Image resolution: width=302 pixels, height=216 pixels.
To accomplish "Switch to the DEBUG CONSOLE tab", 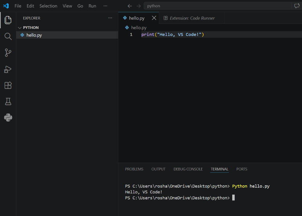I will click(188, 169).
